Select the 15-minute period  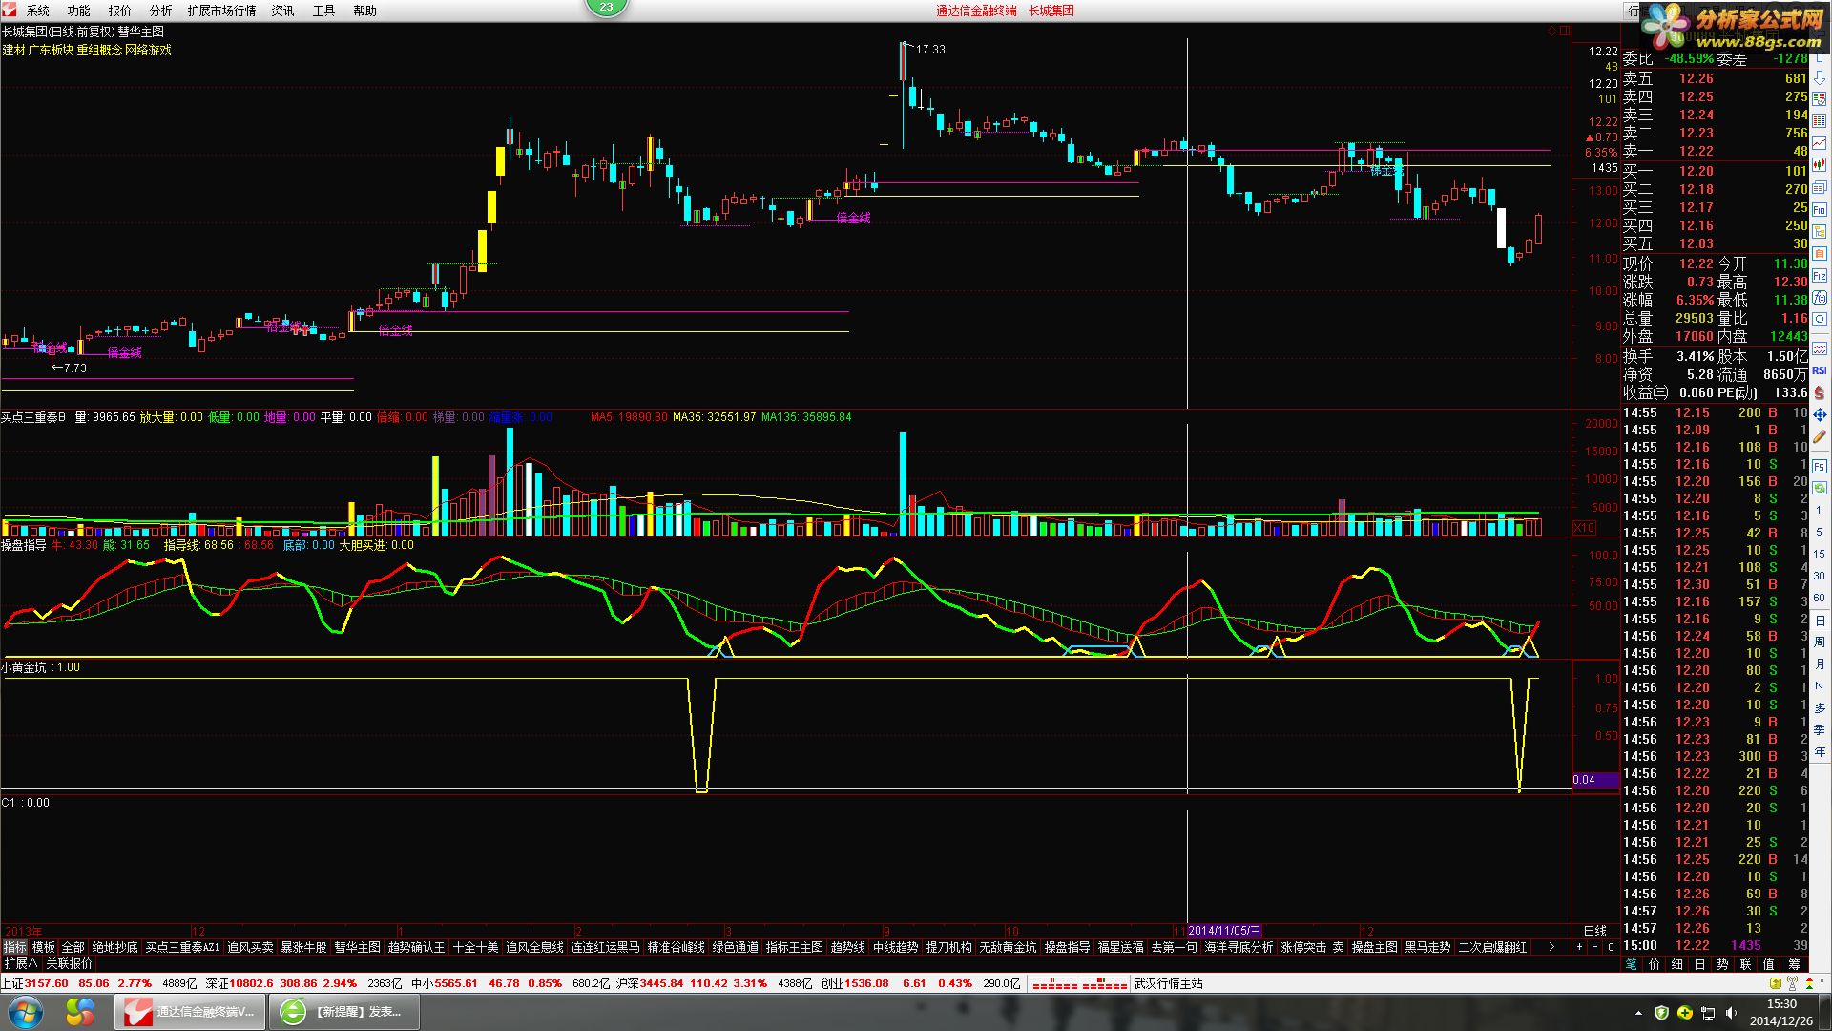coord(1820,554)
